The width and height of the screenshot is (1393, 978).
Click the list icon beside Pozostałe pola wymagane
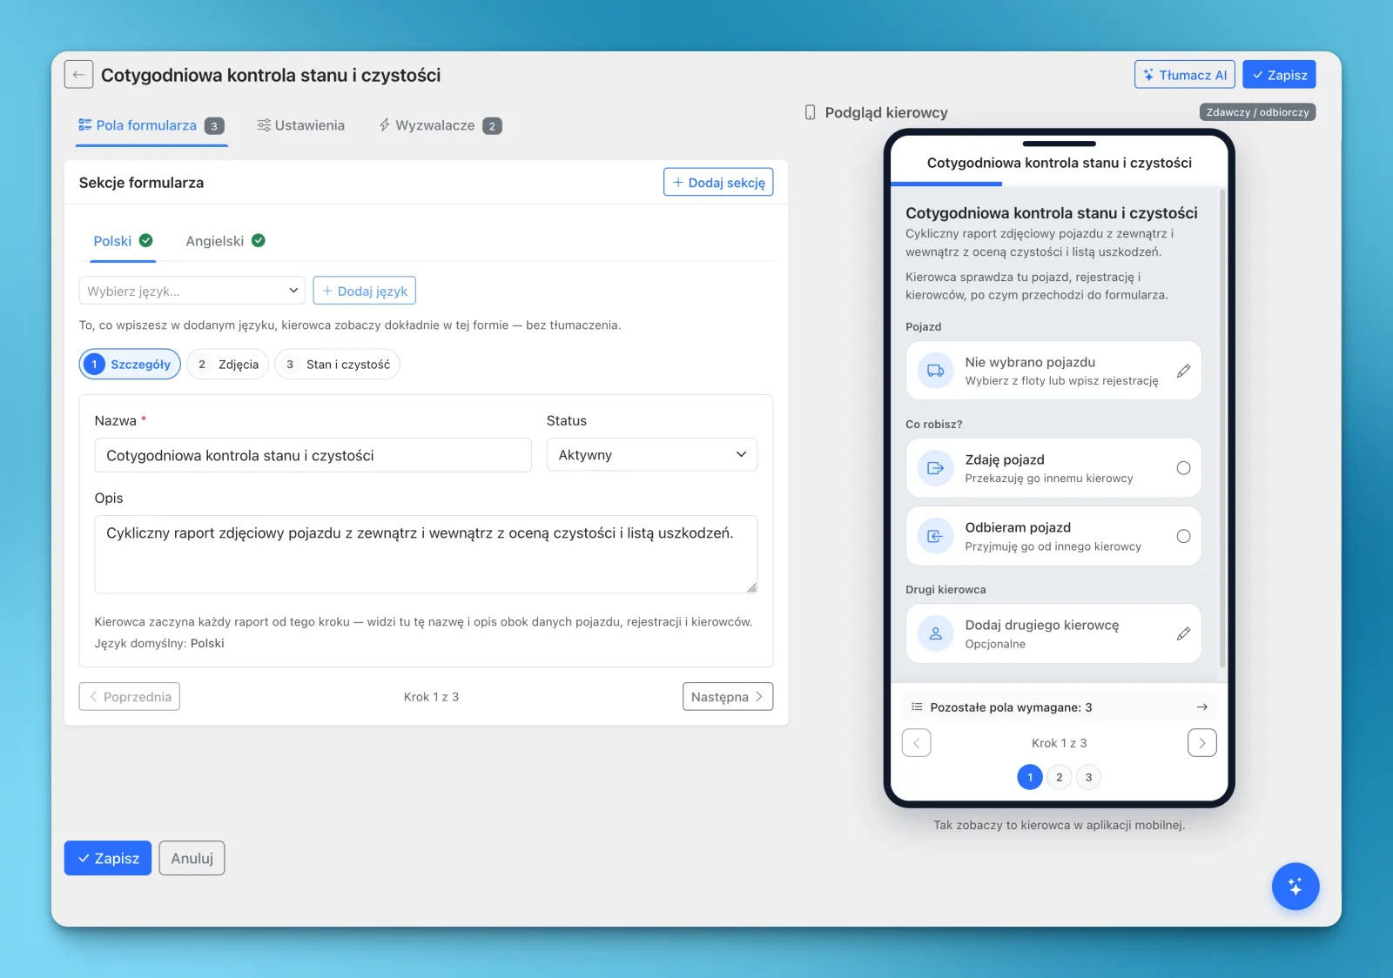[917, 707]
